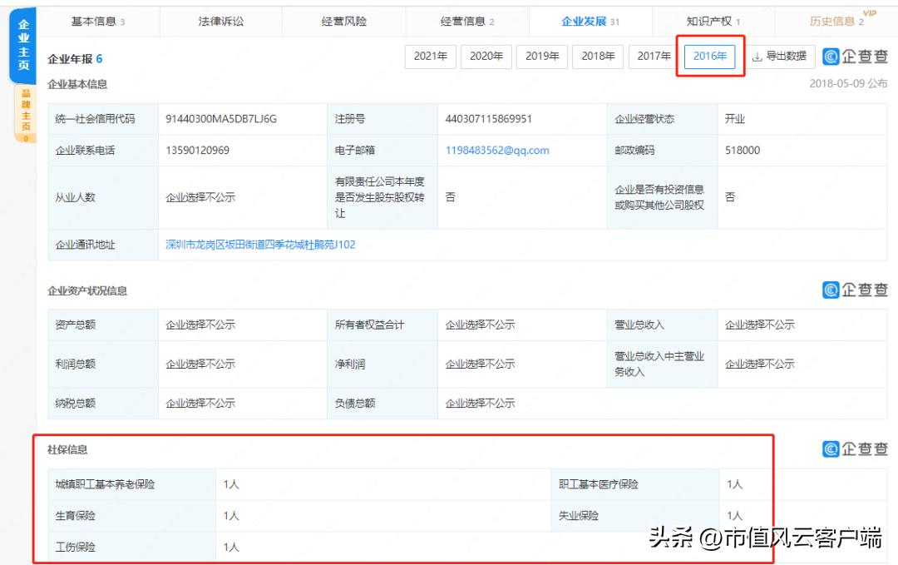Viewport: 898px width, 565px height.
Task: View the 经营风险 tab
Action: [343, 21]
